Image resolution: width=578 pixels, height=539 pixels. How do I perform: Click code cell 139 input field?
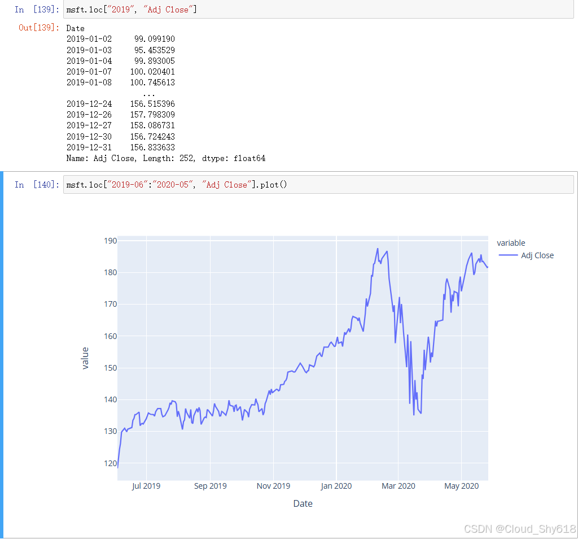pos(318,9)
